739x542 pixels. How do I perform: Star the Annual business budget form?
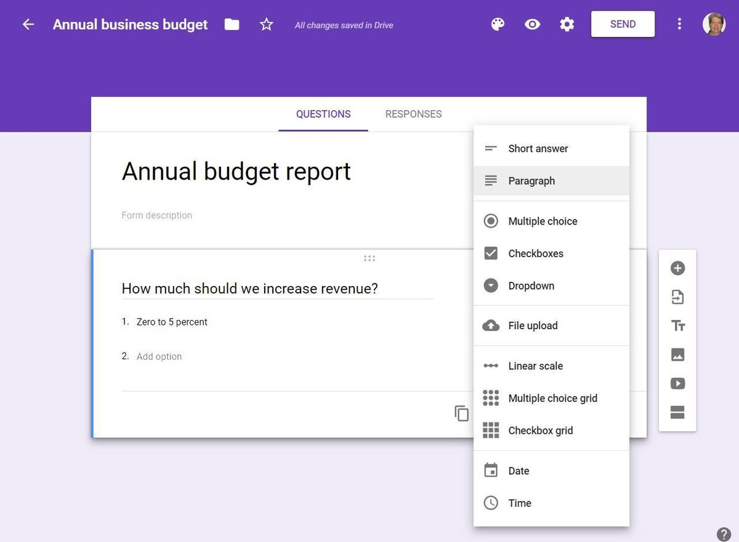tap(266, 25)
